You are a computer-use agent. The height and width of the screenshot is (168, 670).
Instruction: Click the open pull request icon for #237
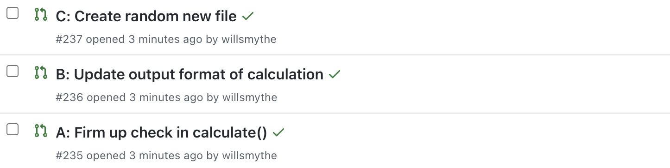(x=41, y=15)
